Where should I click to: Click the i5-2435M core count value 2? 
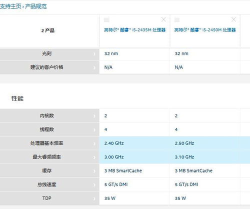(105, 116)
